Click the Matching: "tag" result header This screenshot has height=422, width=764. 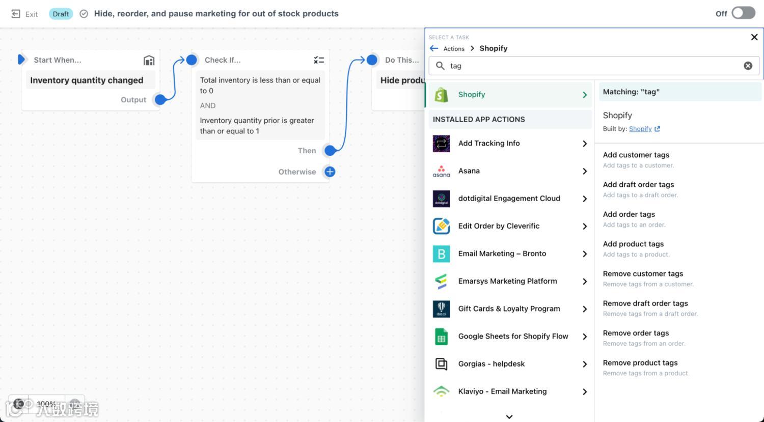pyautogui.click(x=680, y=92)
